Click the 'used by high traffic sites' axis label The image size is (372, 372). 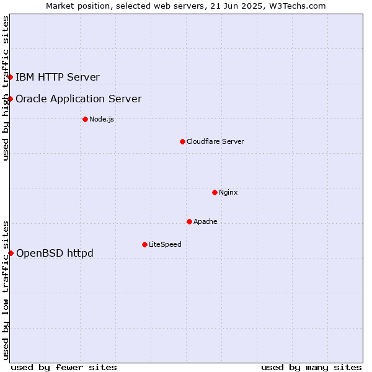[6, 88]
